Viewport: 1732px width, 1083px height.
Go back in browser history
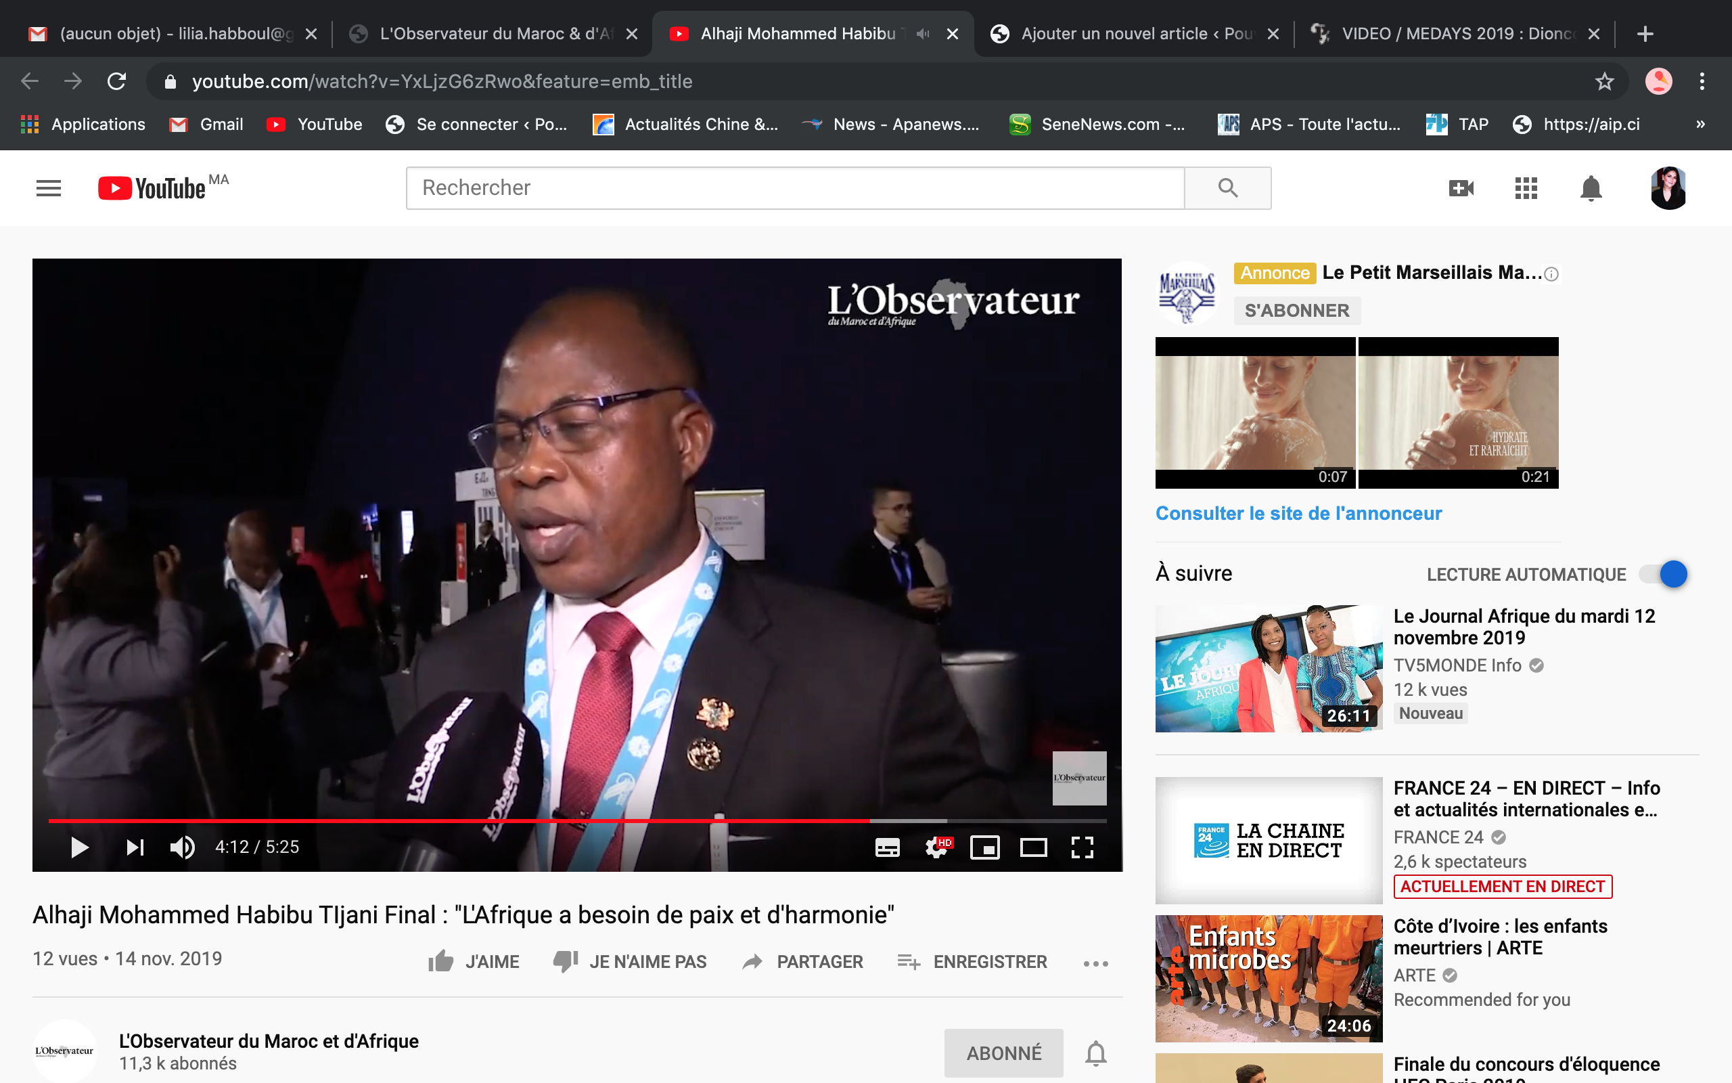coord(29,81)
